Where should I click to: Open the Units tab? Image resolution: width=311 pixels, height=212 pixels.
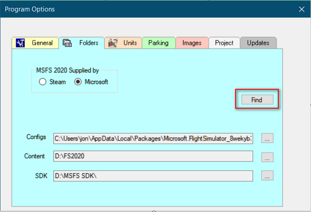tap(123, 43)
